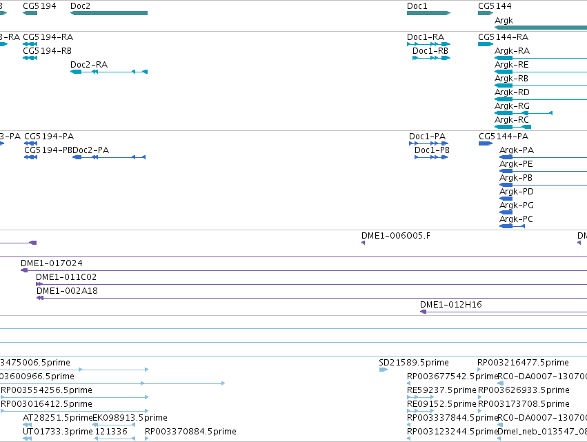Click the Doc1-RB transcript label
Image resolution: width=587 pixels, height=442 pixels.
[430, 51]
